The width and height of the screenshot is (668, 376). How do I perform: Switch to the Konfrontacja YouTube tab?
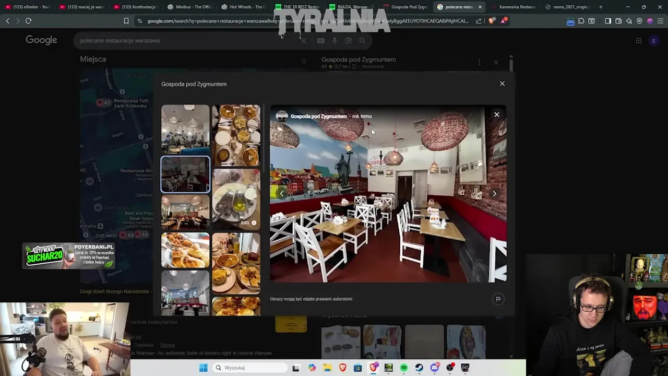tap(136, 7)
